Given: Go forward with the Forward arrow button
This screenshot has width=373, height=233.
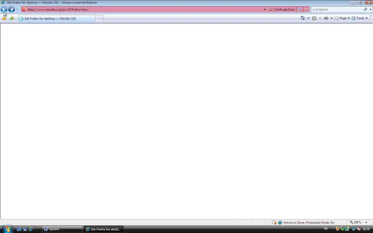Looking at the screenshot, I should pos(11,10).
